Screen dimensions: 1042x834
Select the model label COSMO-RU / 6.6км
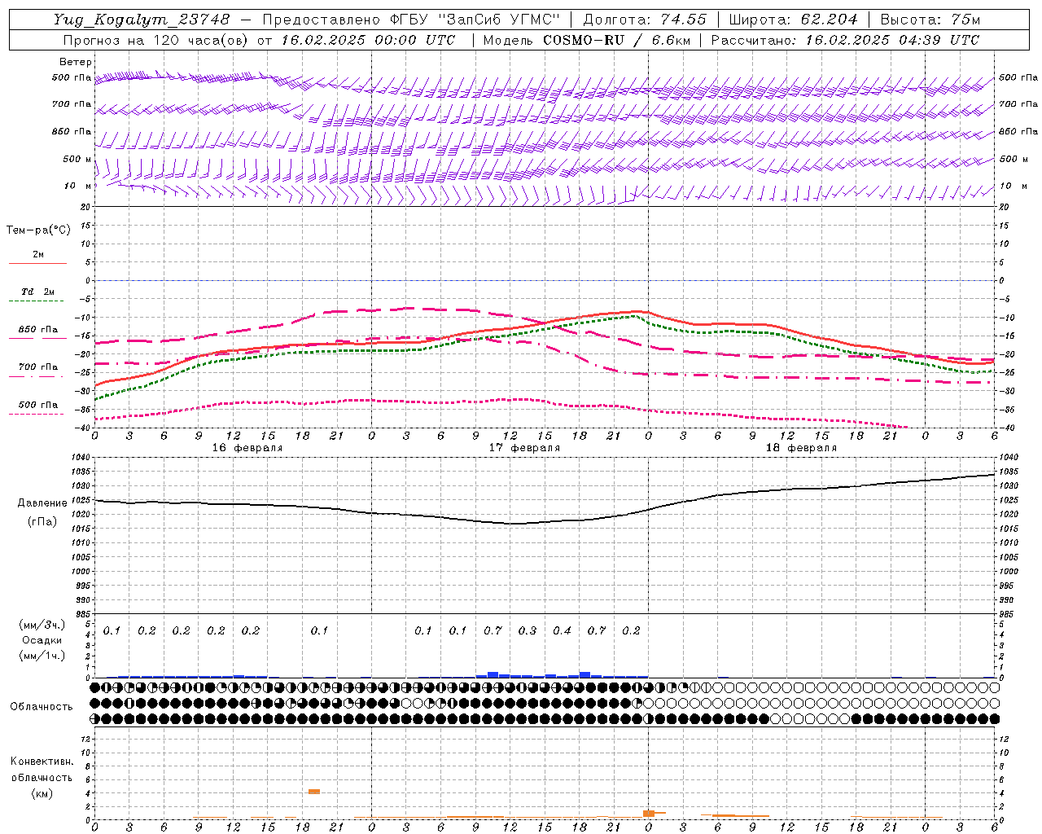tap(616, 40)
